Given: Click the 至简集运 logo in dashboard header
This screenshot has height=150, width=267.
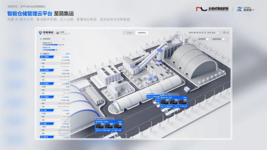Looking at the screenshot, I should click(46, 33).
